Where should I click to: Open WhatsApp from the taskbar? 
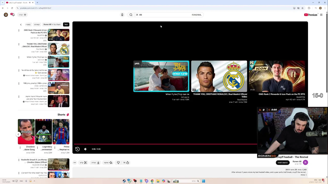click(x=129, y=181)
